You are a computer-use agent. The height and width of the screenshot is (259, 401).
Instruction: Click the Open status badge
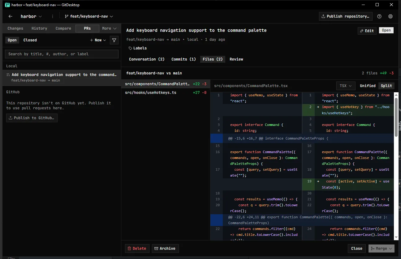point(386,30)
